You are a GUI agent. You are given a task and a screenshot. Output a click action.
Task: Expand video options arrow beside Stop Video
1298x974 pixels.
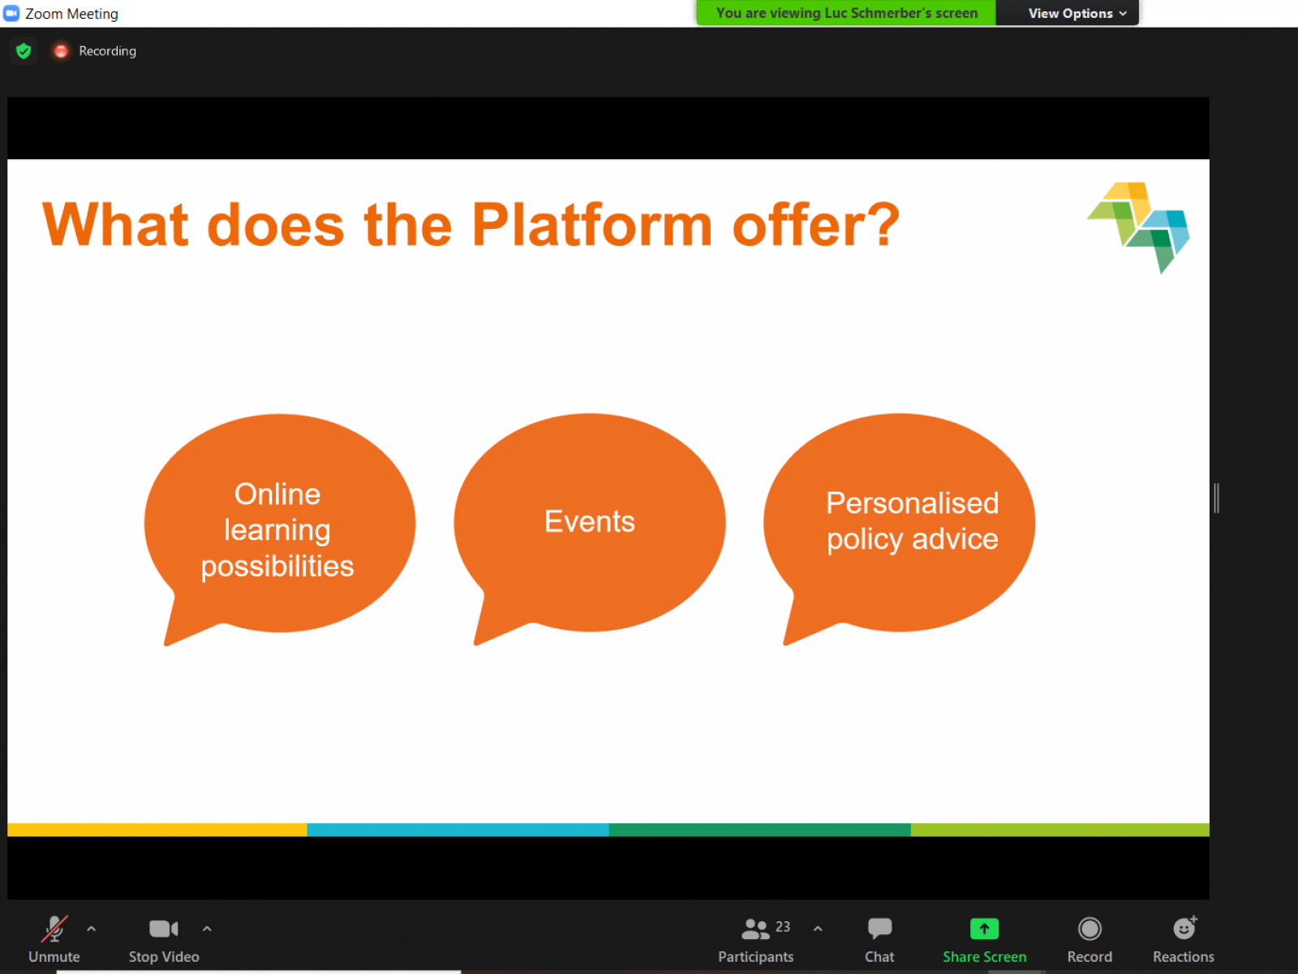207,929
